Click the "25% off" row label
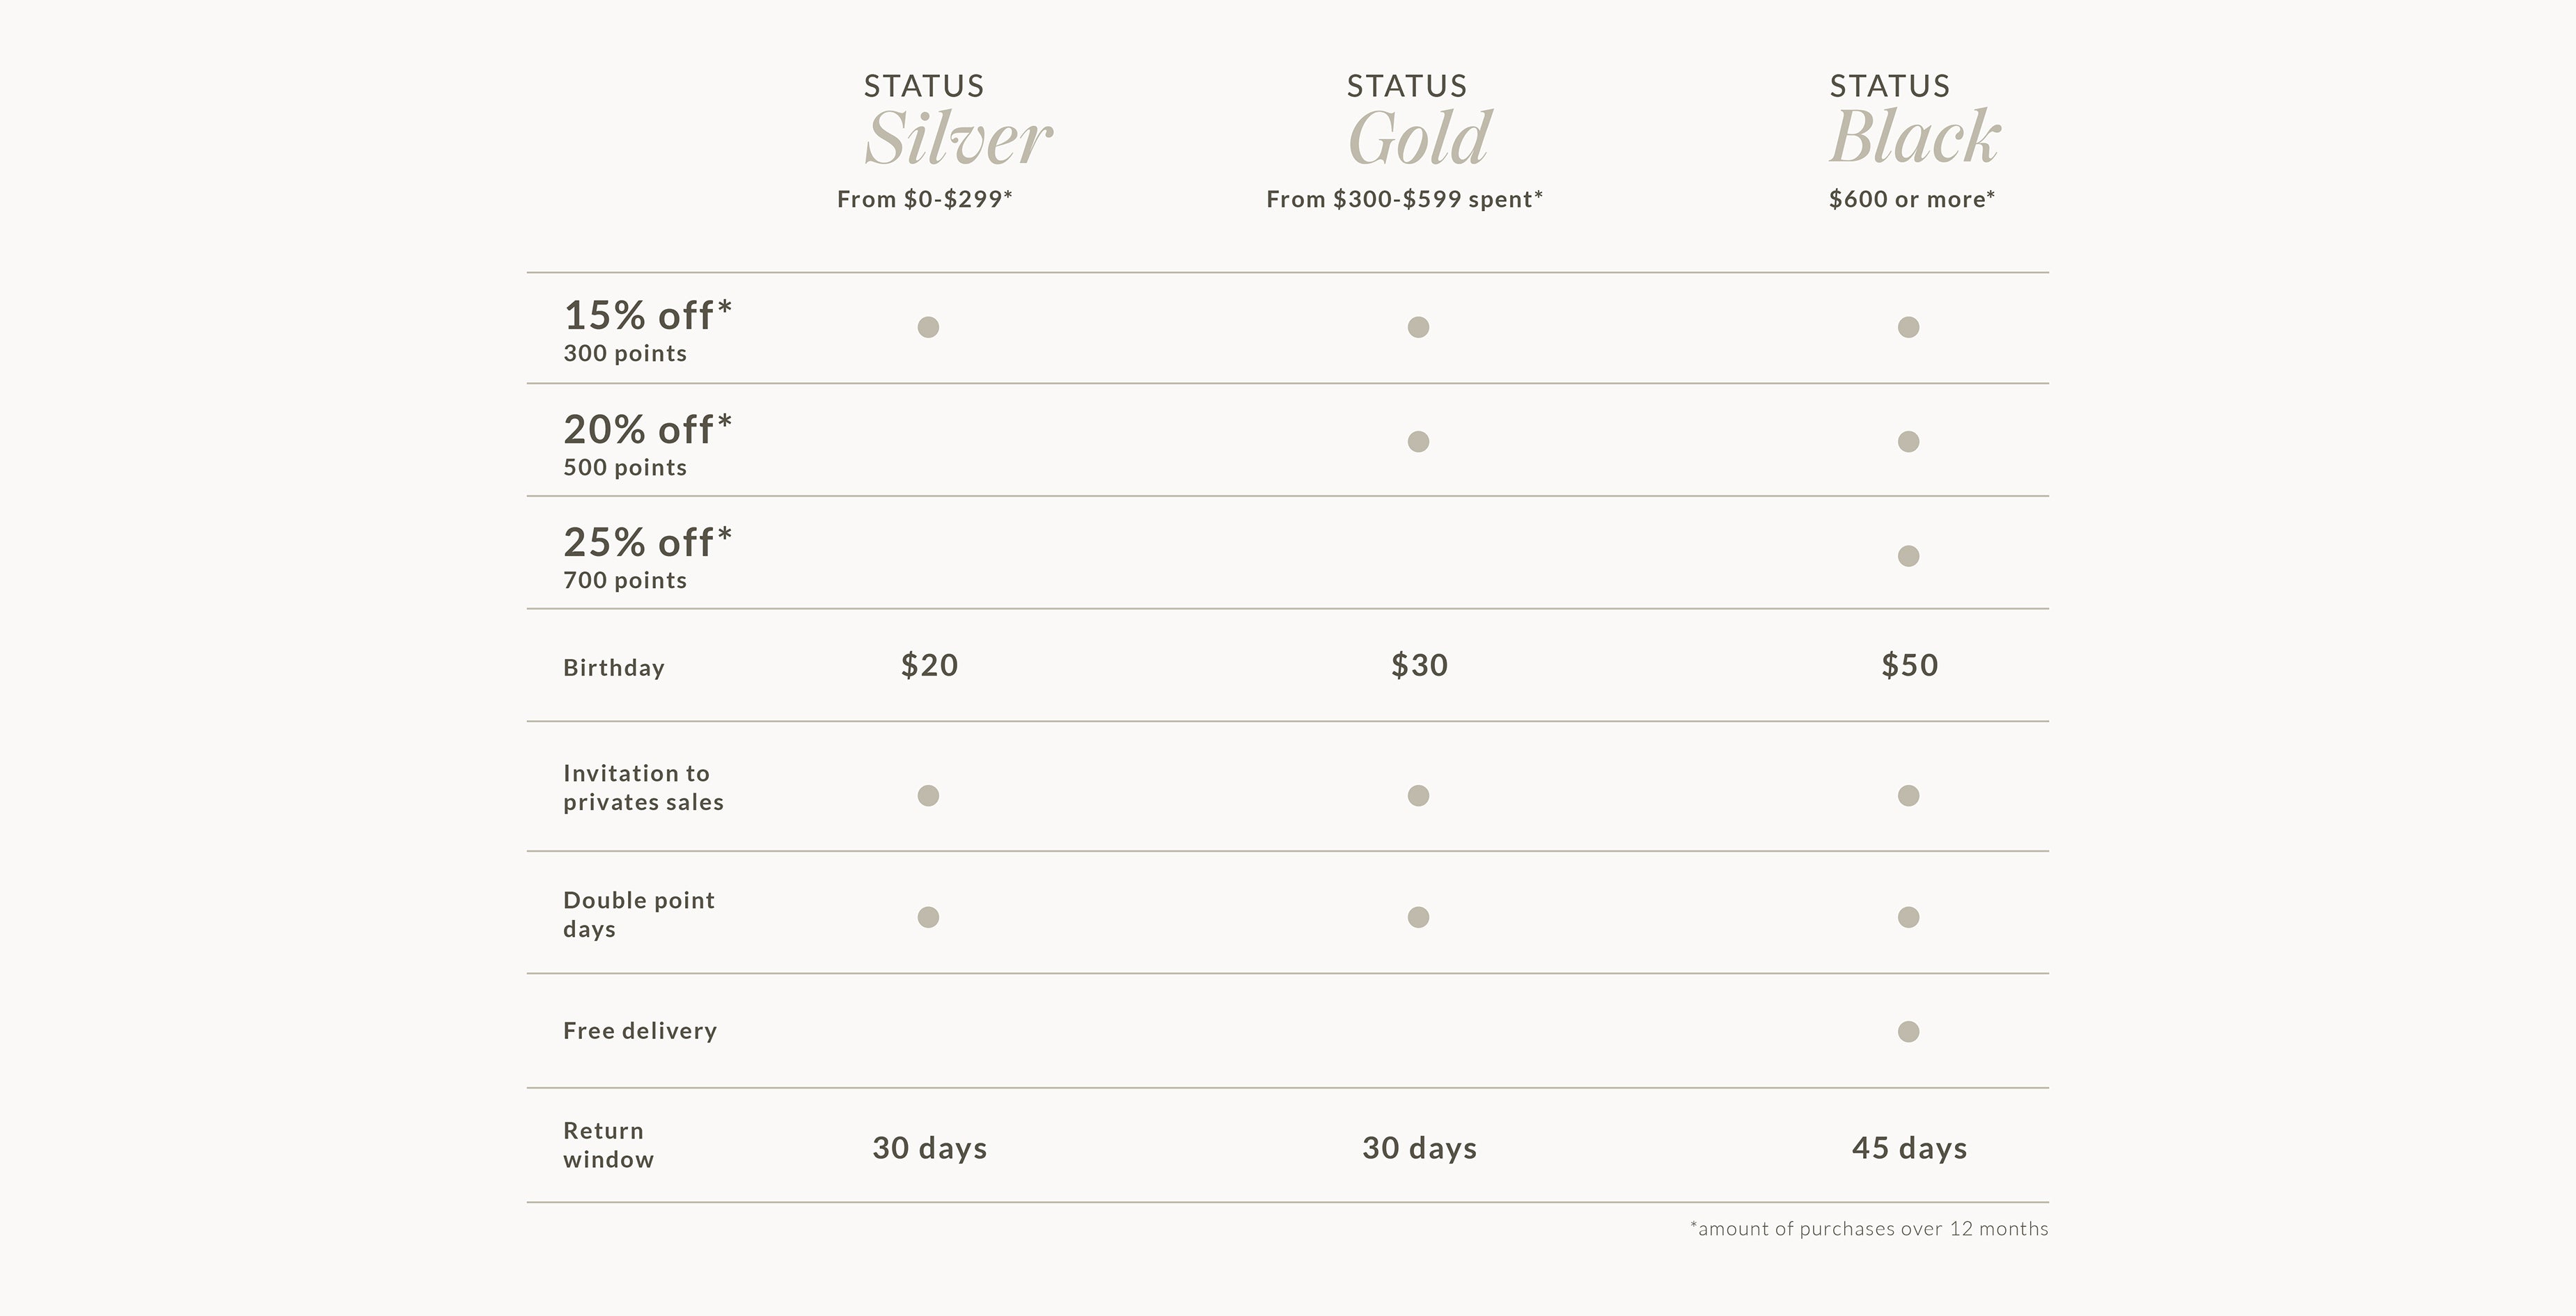The image size is (2576, 1316). [x=647, y=543]
